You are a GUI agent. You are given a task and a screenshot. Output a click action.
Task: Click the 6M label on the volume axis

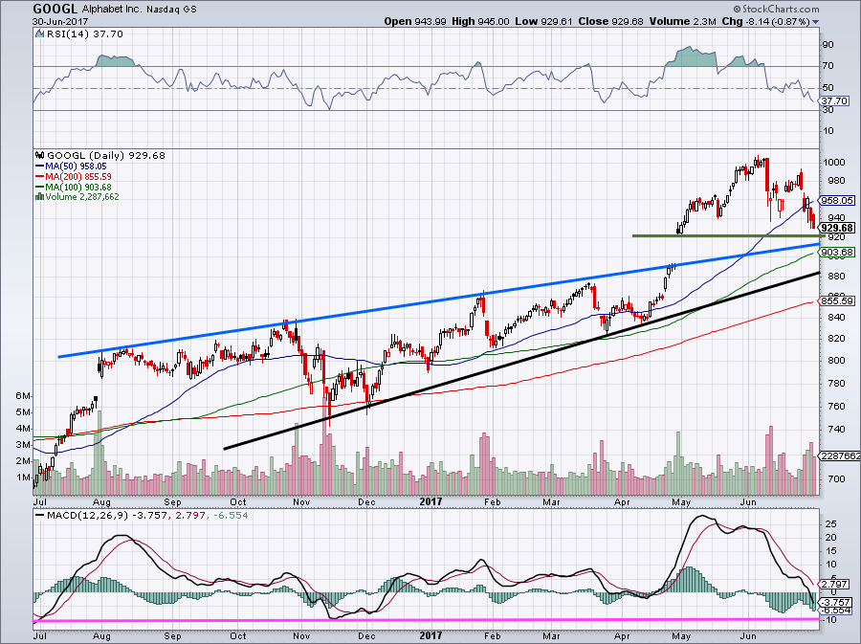pos(23,396)
